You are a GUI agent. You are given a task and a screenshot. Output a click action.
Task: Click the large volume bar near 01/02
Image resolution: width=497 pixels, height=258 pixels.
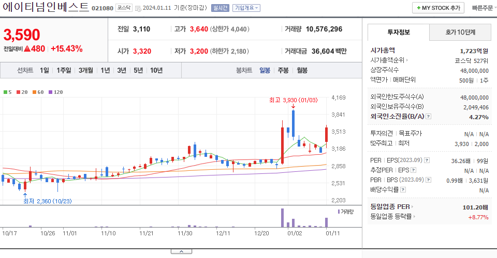click(x=282, y=218)
